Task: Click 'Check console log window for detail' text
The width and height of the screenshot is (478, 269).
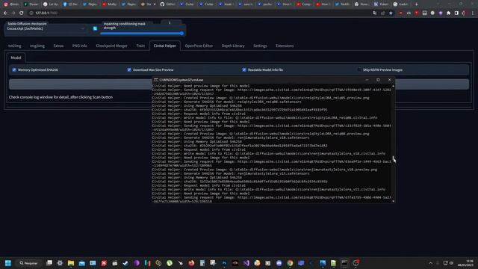Action: coord(60,97)
